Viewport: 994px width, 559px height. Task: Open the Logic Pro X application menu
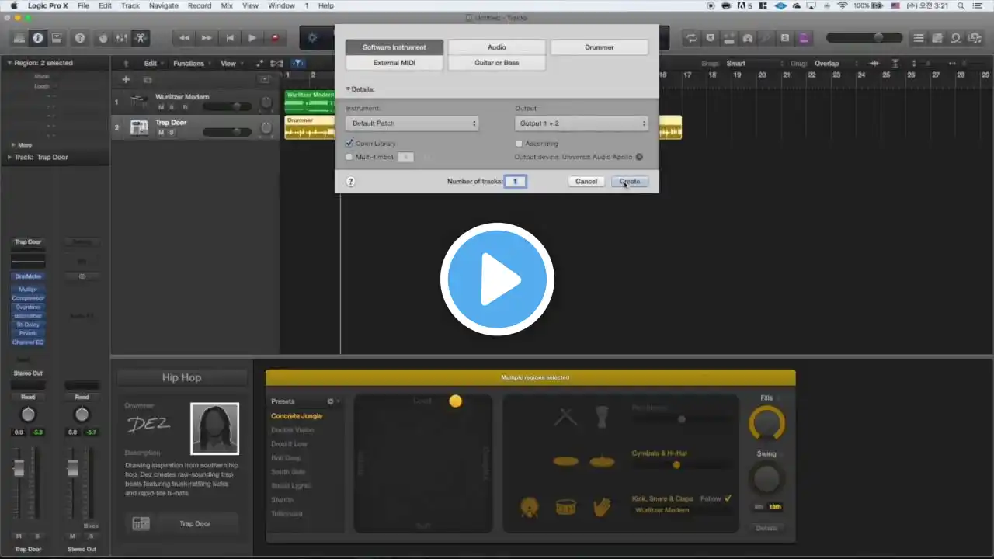click(47, 5)
